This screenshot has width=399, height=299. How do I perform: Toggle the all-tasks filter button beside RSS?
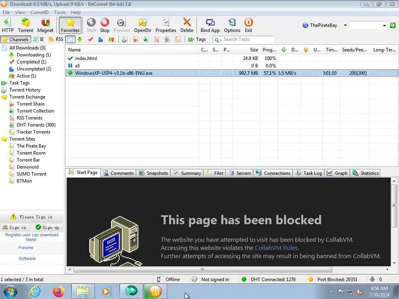[x=70, y=39]
